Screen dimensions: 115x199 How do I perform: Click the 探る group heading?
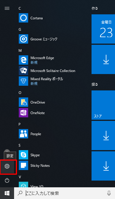[95, 84]
